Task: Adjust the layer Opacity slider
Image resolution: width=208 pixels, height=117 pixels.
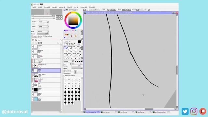Action: 43,34
